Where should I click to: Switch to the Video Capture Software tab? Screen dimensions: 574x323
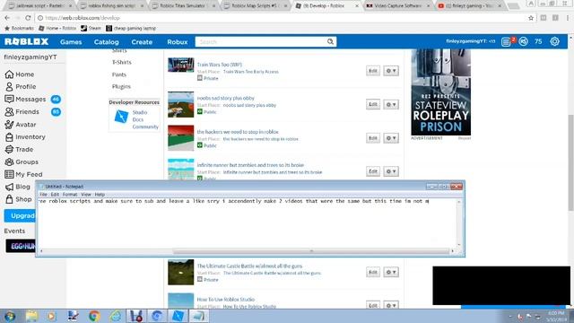(398, 6)
